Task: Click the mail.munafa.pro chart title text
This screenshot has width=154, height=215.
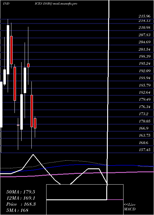Action: [x=65, y=4]
